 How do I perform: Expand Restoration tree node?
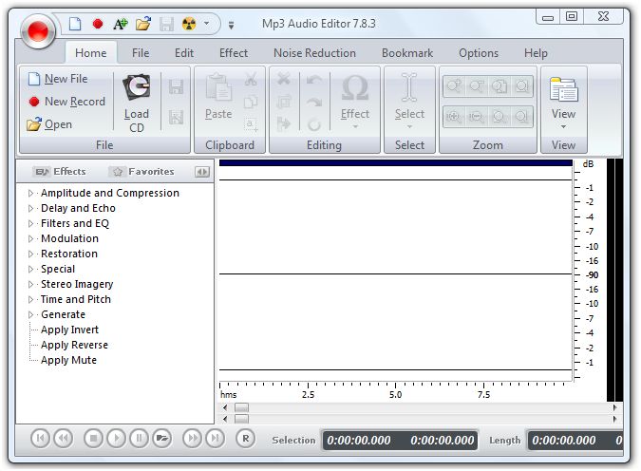tap(30, 254)
